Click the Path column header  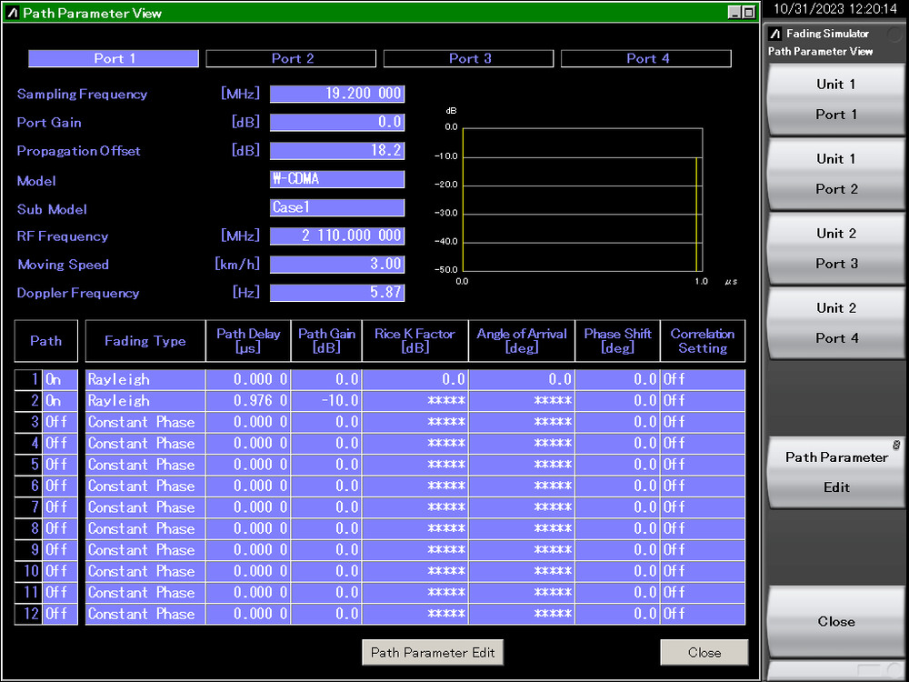[x=45, y=341]
